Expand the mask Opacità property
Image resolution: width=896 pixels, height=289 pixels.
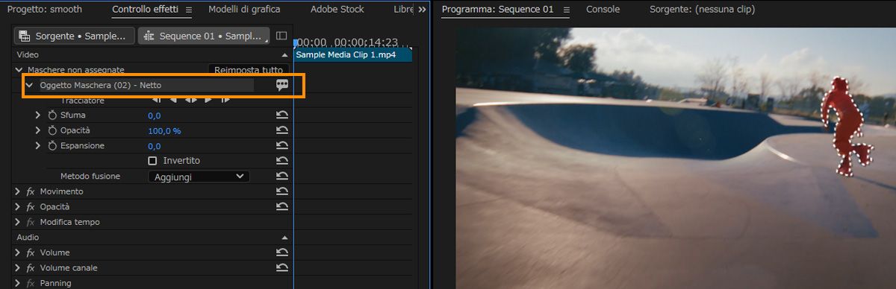[x=38, y=130]
